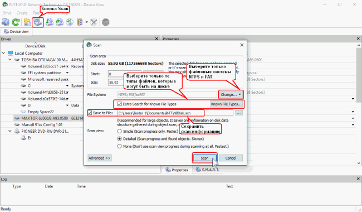Viewport: 362px width, 212px height.
Task: Click the green Refresh toolbar icon
Action: [x=16, y=22]
